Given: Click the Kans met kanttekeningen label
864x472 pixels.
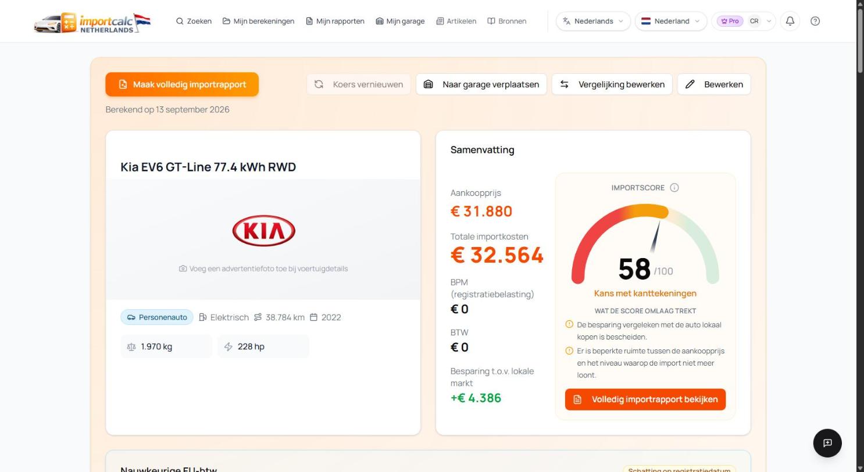Looking at the screenshot, I should tap(645, 294).
